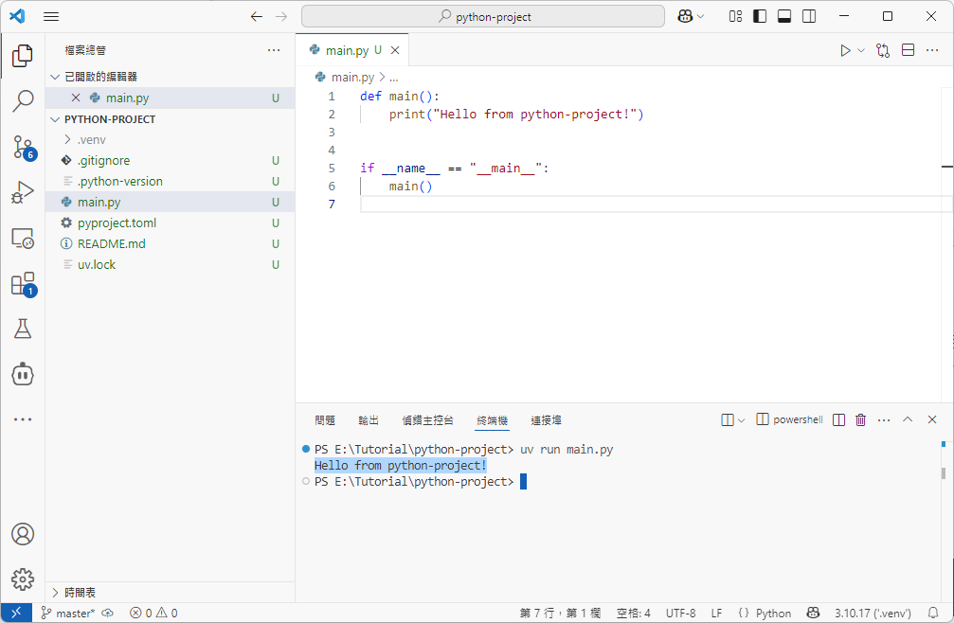Open the Extensions view with the badge 1
This screenshot has height=623, width=954.
23,283
